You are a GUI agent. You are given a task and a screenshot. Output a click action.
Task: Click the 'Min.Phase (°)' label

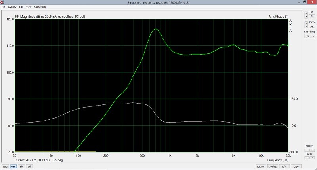point(279,17)
